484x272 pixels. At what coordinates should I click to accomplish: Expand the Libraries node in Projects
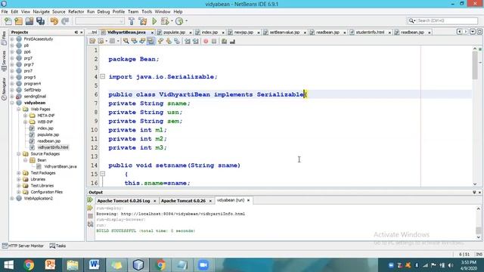[19, 179]
